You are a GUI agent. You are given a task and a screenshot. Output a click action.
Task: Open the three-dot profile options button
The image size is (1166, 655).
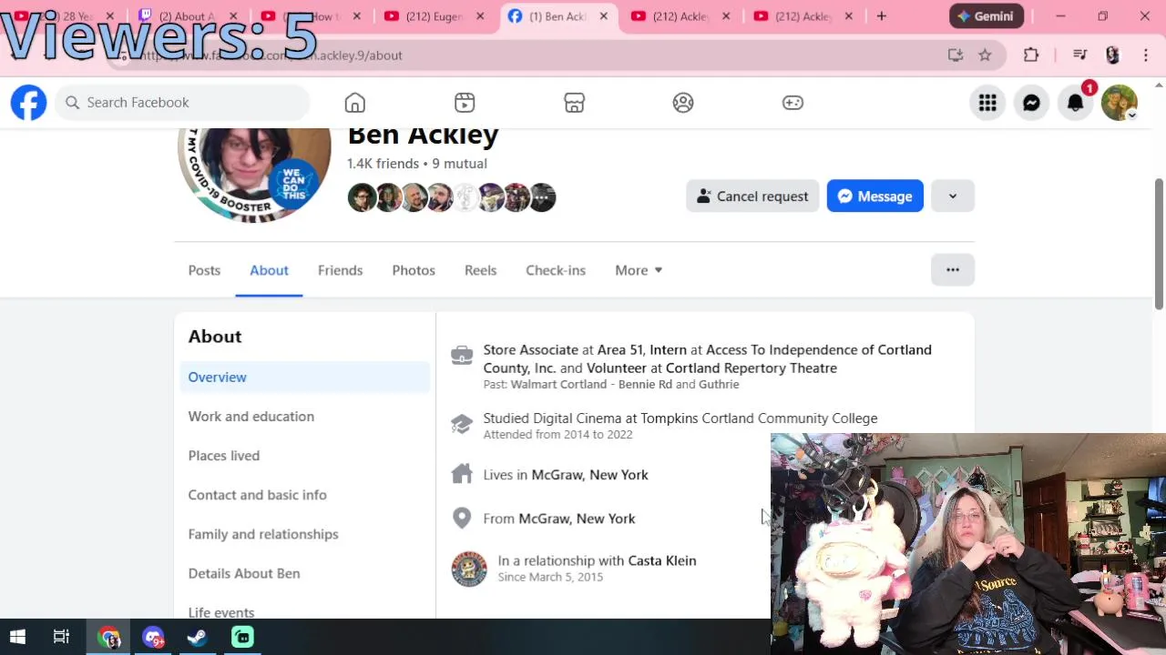[x=953, y=270]
